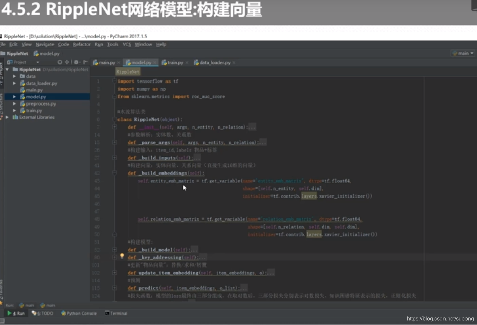Click the Terminal icon in bottom bar

tap(107, 313)
